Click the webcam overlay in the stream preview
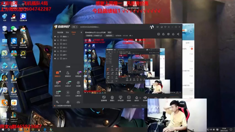This screenshot has height=132, width=235. tap(157, 87)
